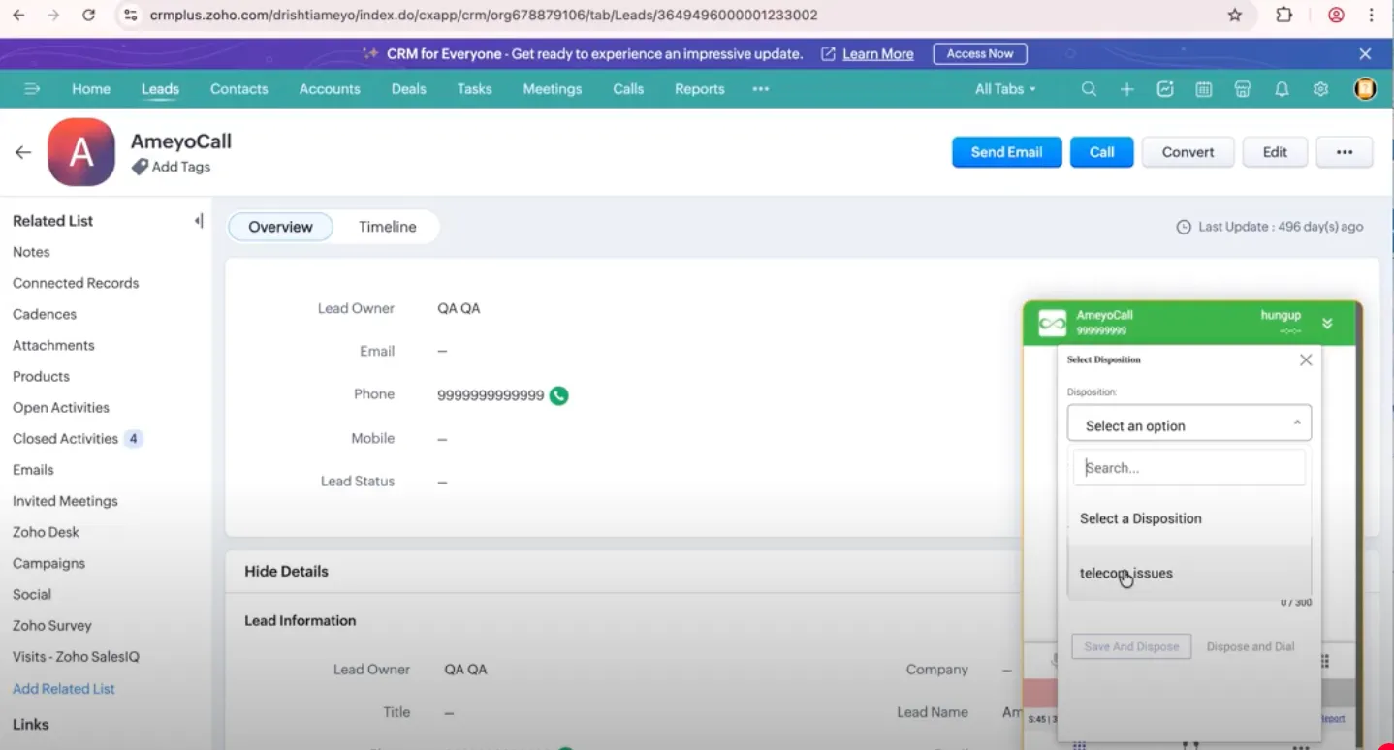Image resolution: width=1394 pixels, height=750 pixels.
Task: Switch to the Timeline tab
Action: [387, 227]
